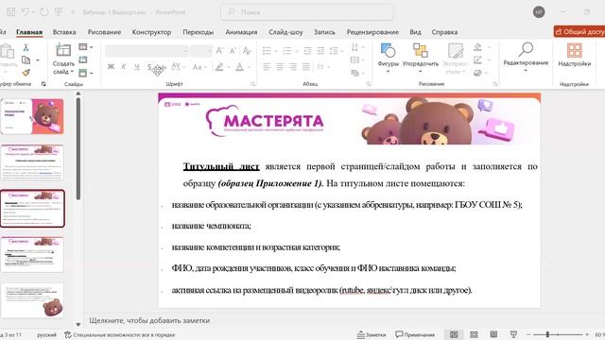Image resolution: width=605 pixels, height=340 pixels.
Task: Start slideshow from status bar icon
Action: pos(513,334)
